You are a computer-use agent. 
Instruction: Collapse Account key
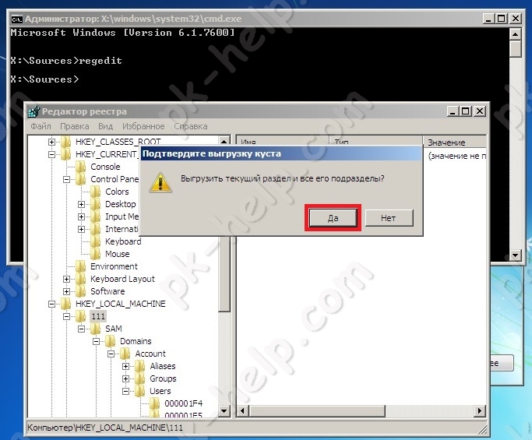pos(111,354)
